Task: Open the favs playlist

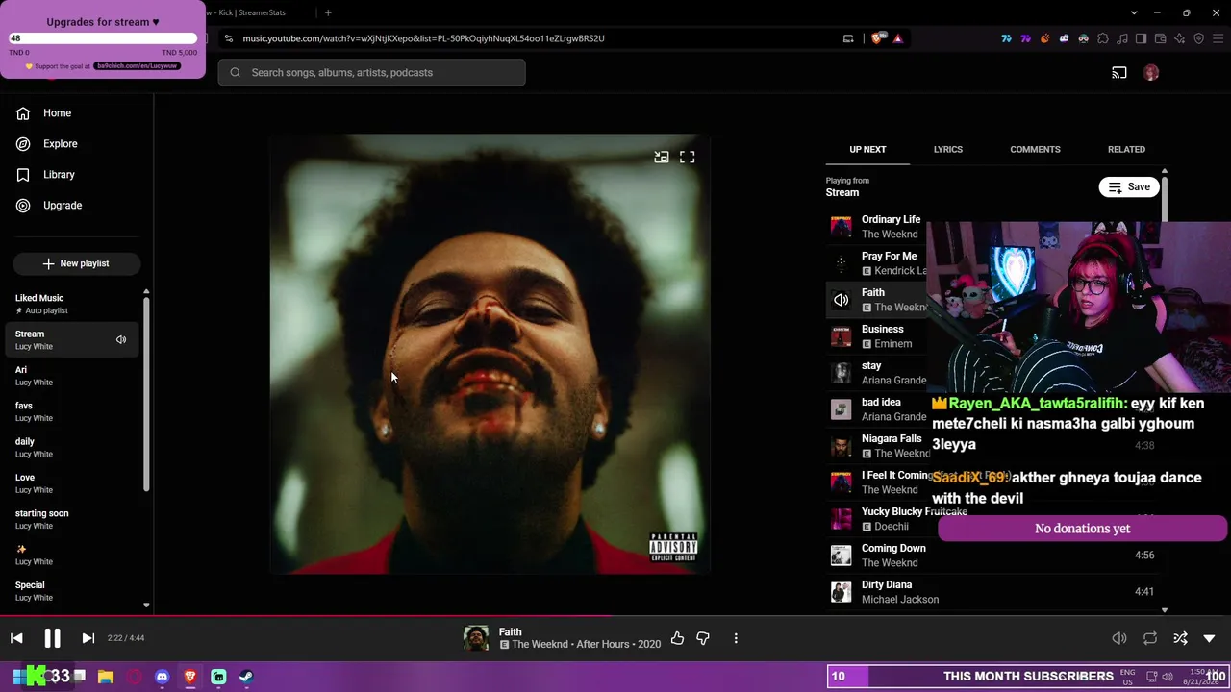Action: (72, 411)
